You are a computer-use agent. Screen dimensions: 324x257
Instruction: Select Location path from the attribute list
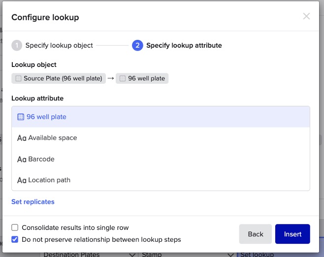click(x=49, y=180)
